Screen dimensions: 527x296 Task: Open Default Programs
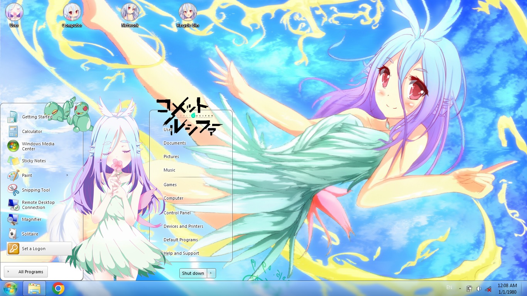pos(181,240)
